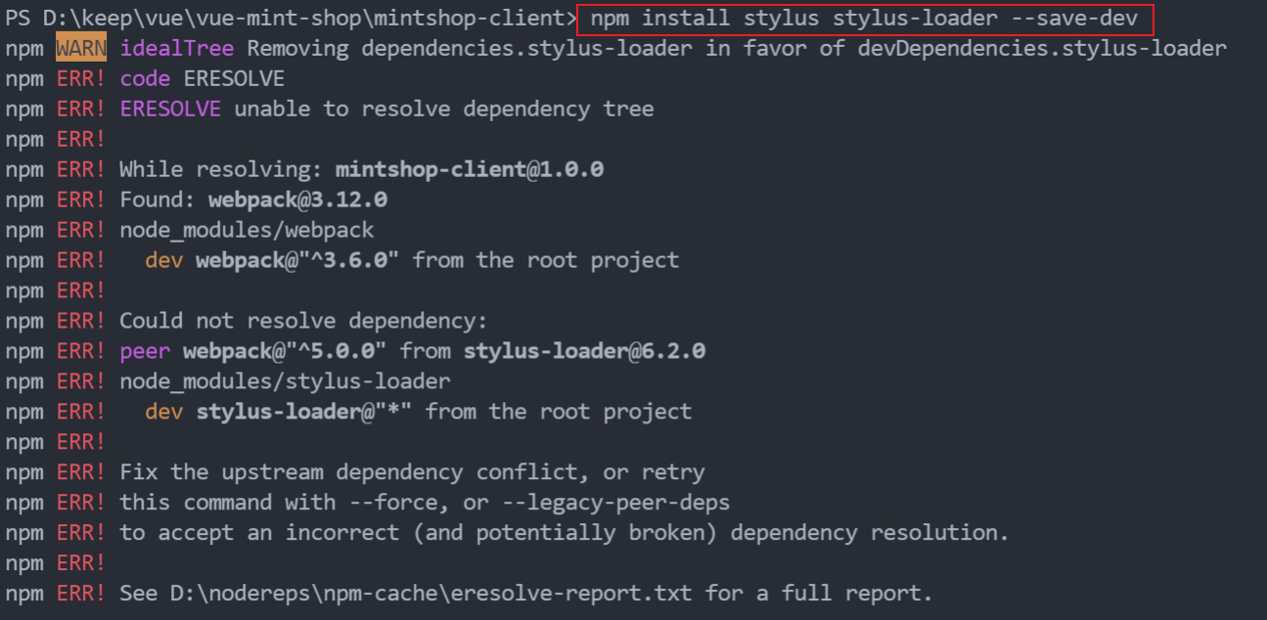Click 'Could not resolve dependency:' line

pyautogui.click(x=303, y=321)
